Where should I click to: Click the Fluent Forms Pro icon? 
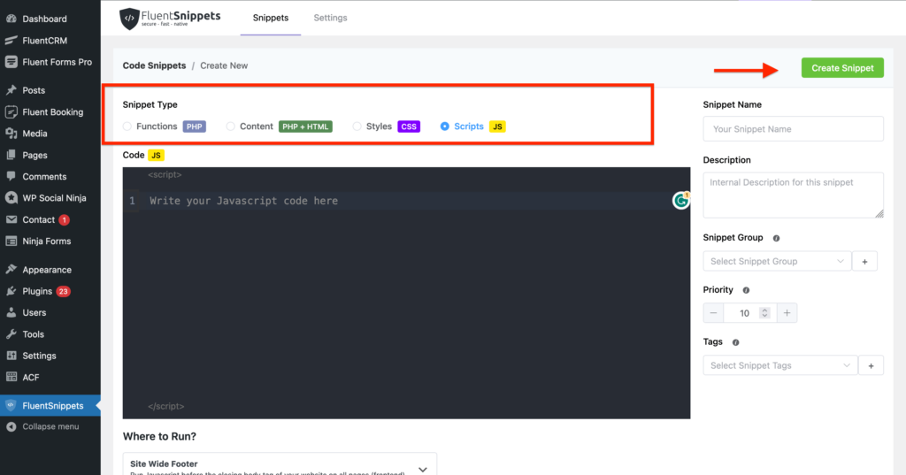pos(11,62)
